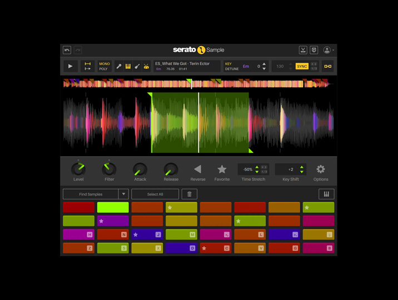Select the bright lime green pad
The width and height of the screenshot is (398, 300).
113,207
